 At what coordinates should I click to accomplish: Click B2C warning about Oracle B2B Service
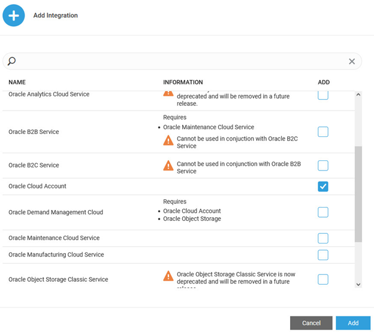point(239,167)
